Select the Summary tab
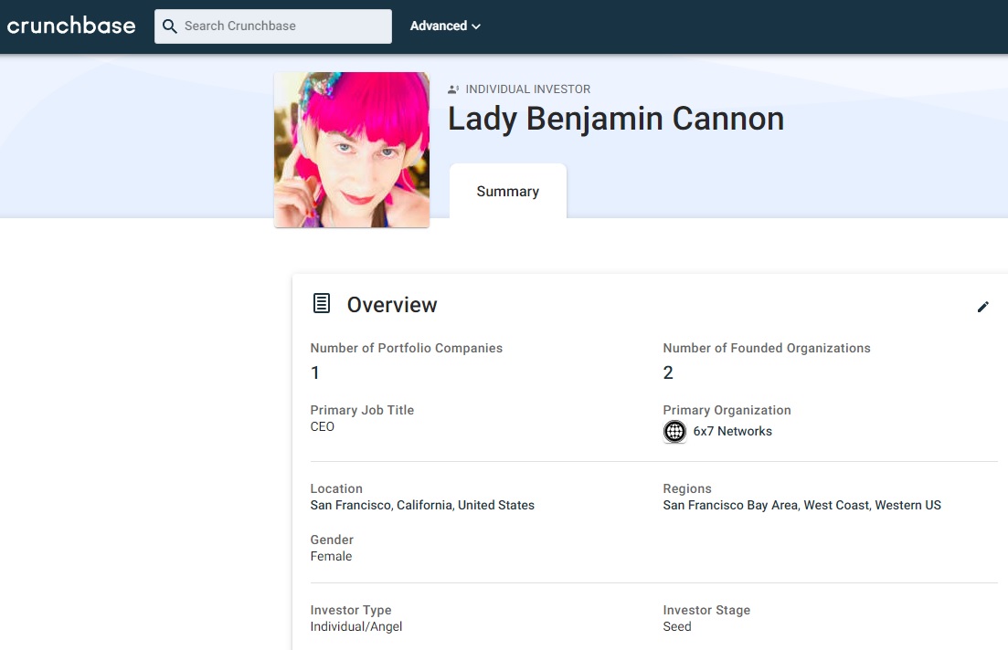This screenshot has height=650, width=1008. [x=508, y=192]
